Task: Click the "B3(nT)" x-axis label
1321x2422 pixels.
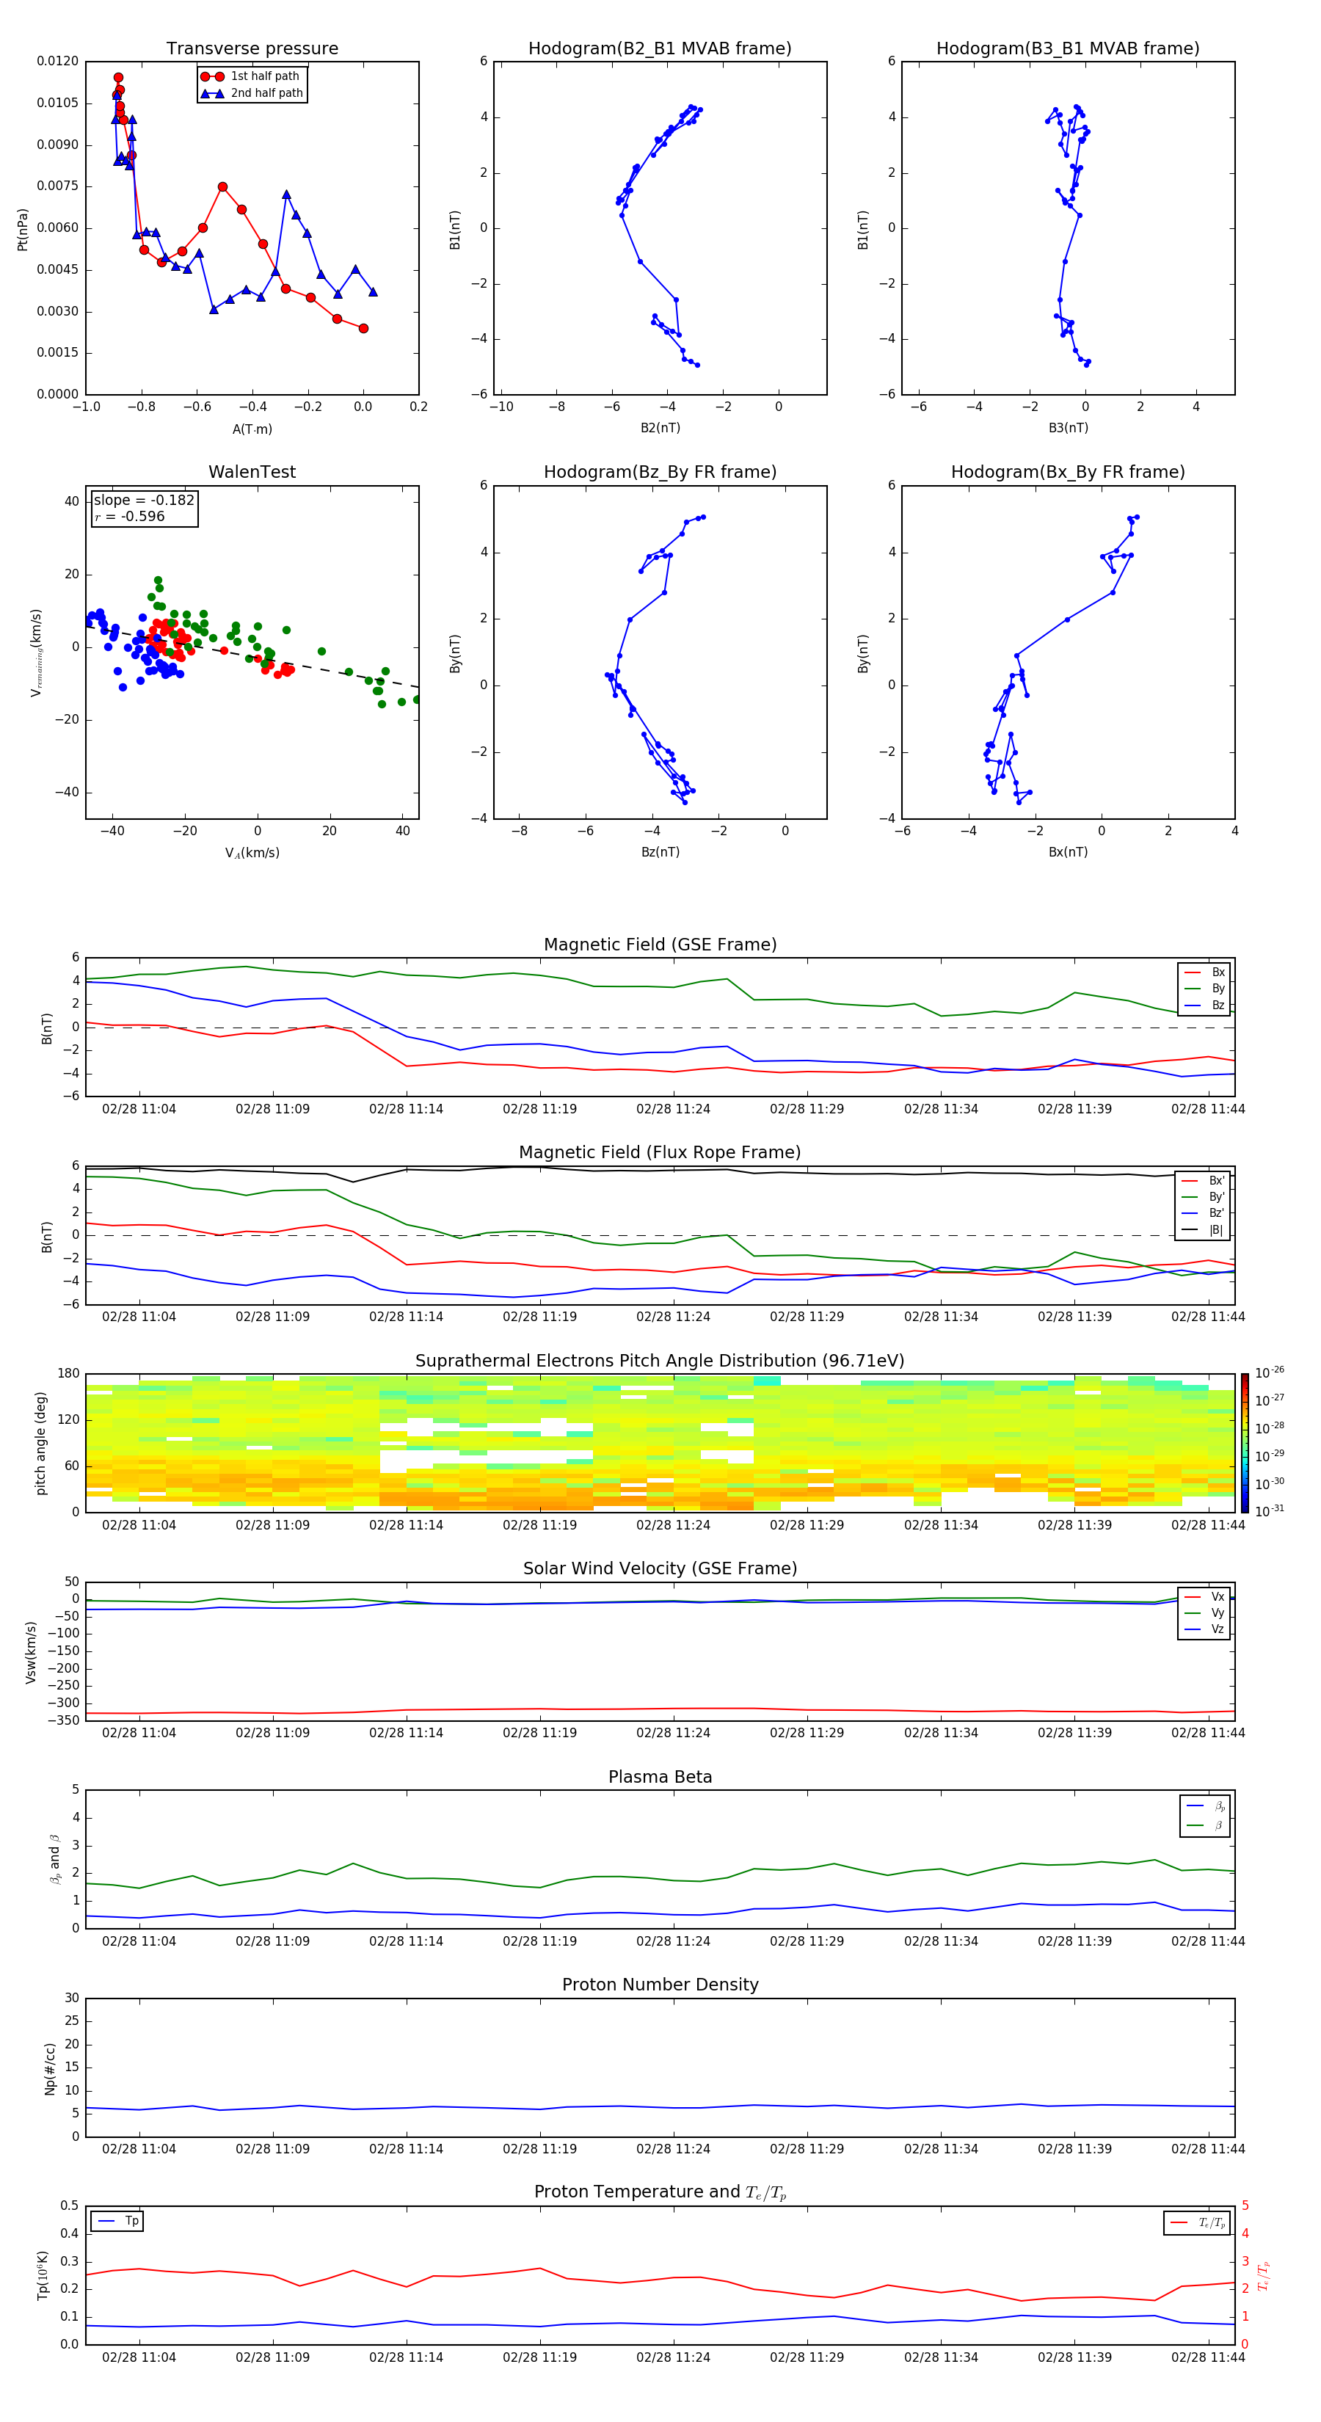Action: 1068,428
